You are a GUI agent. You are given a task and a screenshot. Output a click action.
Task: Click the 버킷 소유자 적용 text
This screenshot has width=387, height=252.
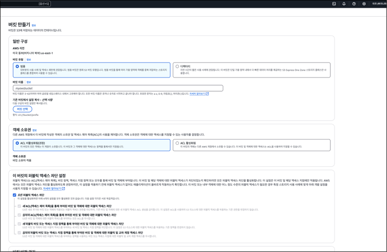click(22, 160)
